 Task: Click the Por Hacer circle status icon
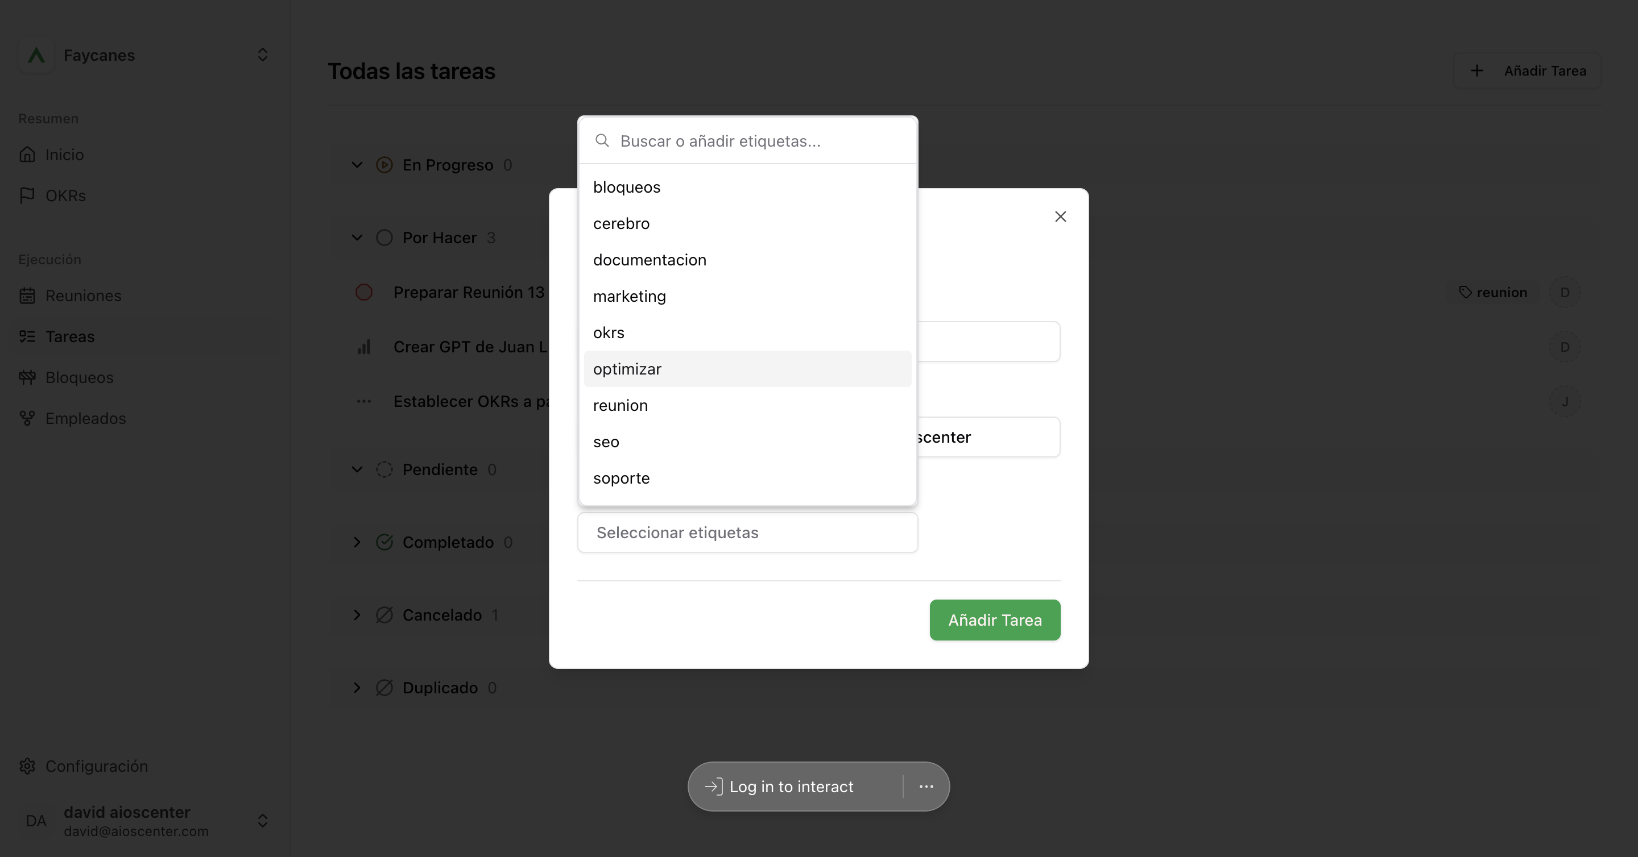pos(384,238)
